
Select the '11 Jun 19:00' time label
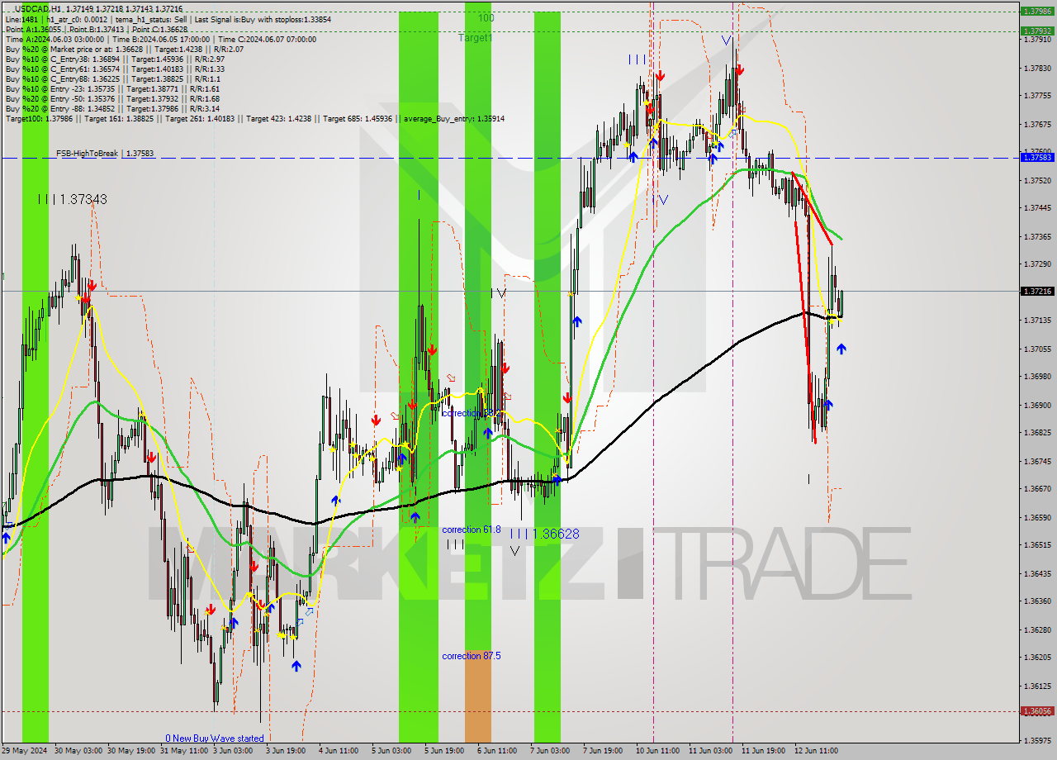point(764,751)
